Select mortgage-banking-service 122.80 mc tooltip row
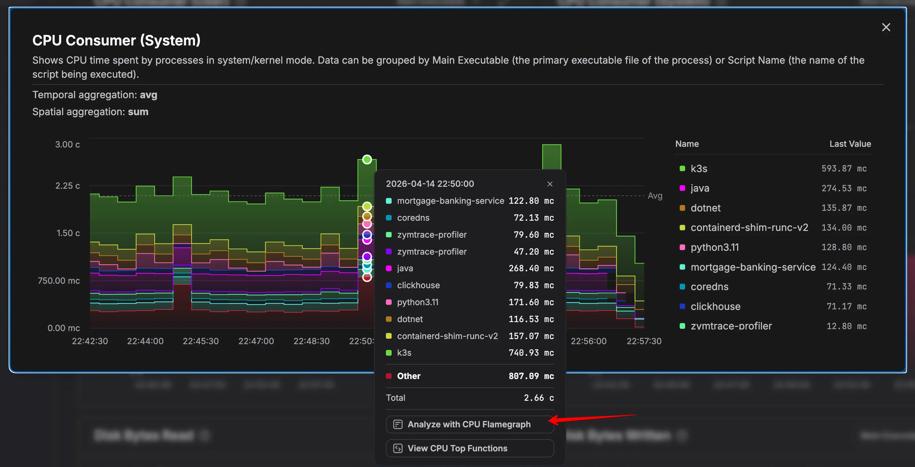 (x=470, y=201)
